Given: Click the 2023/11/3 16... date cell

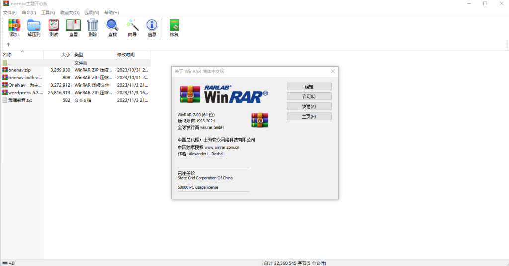Looking at the screenshot, I should (x=132, y=93).
